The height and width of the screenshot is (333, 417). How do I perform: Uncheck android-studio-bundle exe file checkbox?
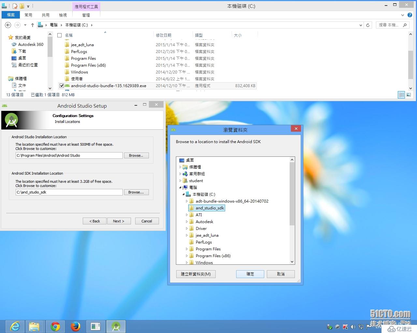(x=62, y=86)
